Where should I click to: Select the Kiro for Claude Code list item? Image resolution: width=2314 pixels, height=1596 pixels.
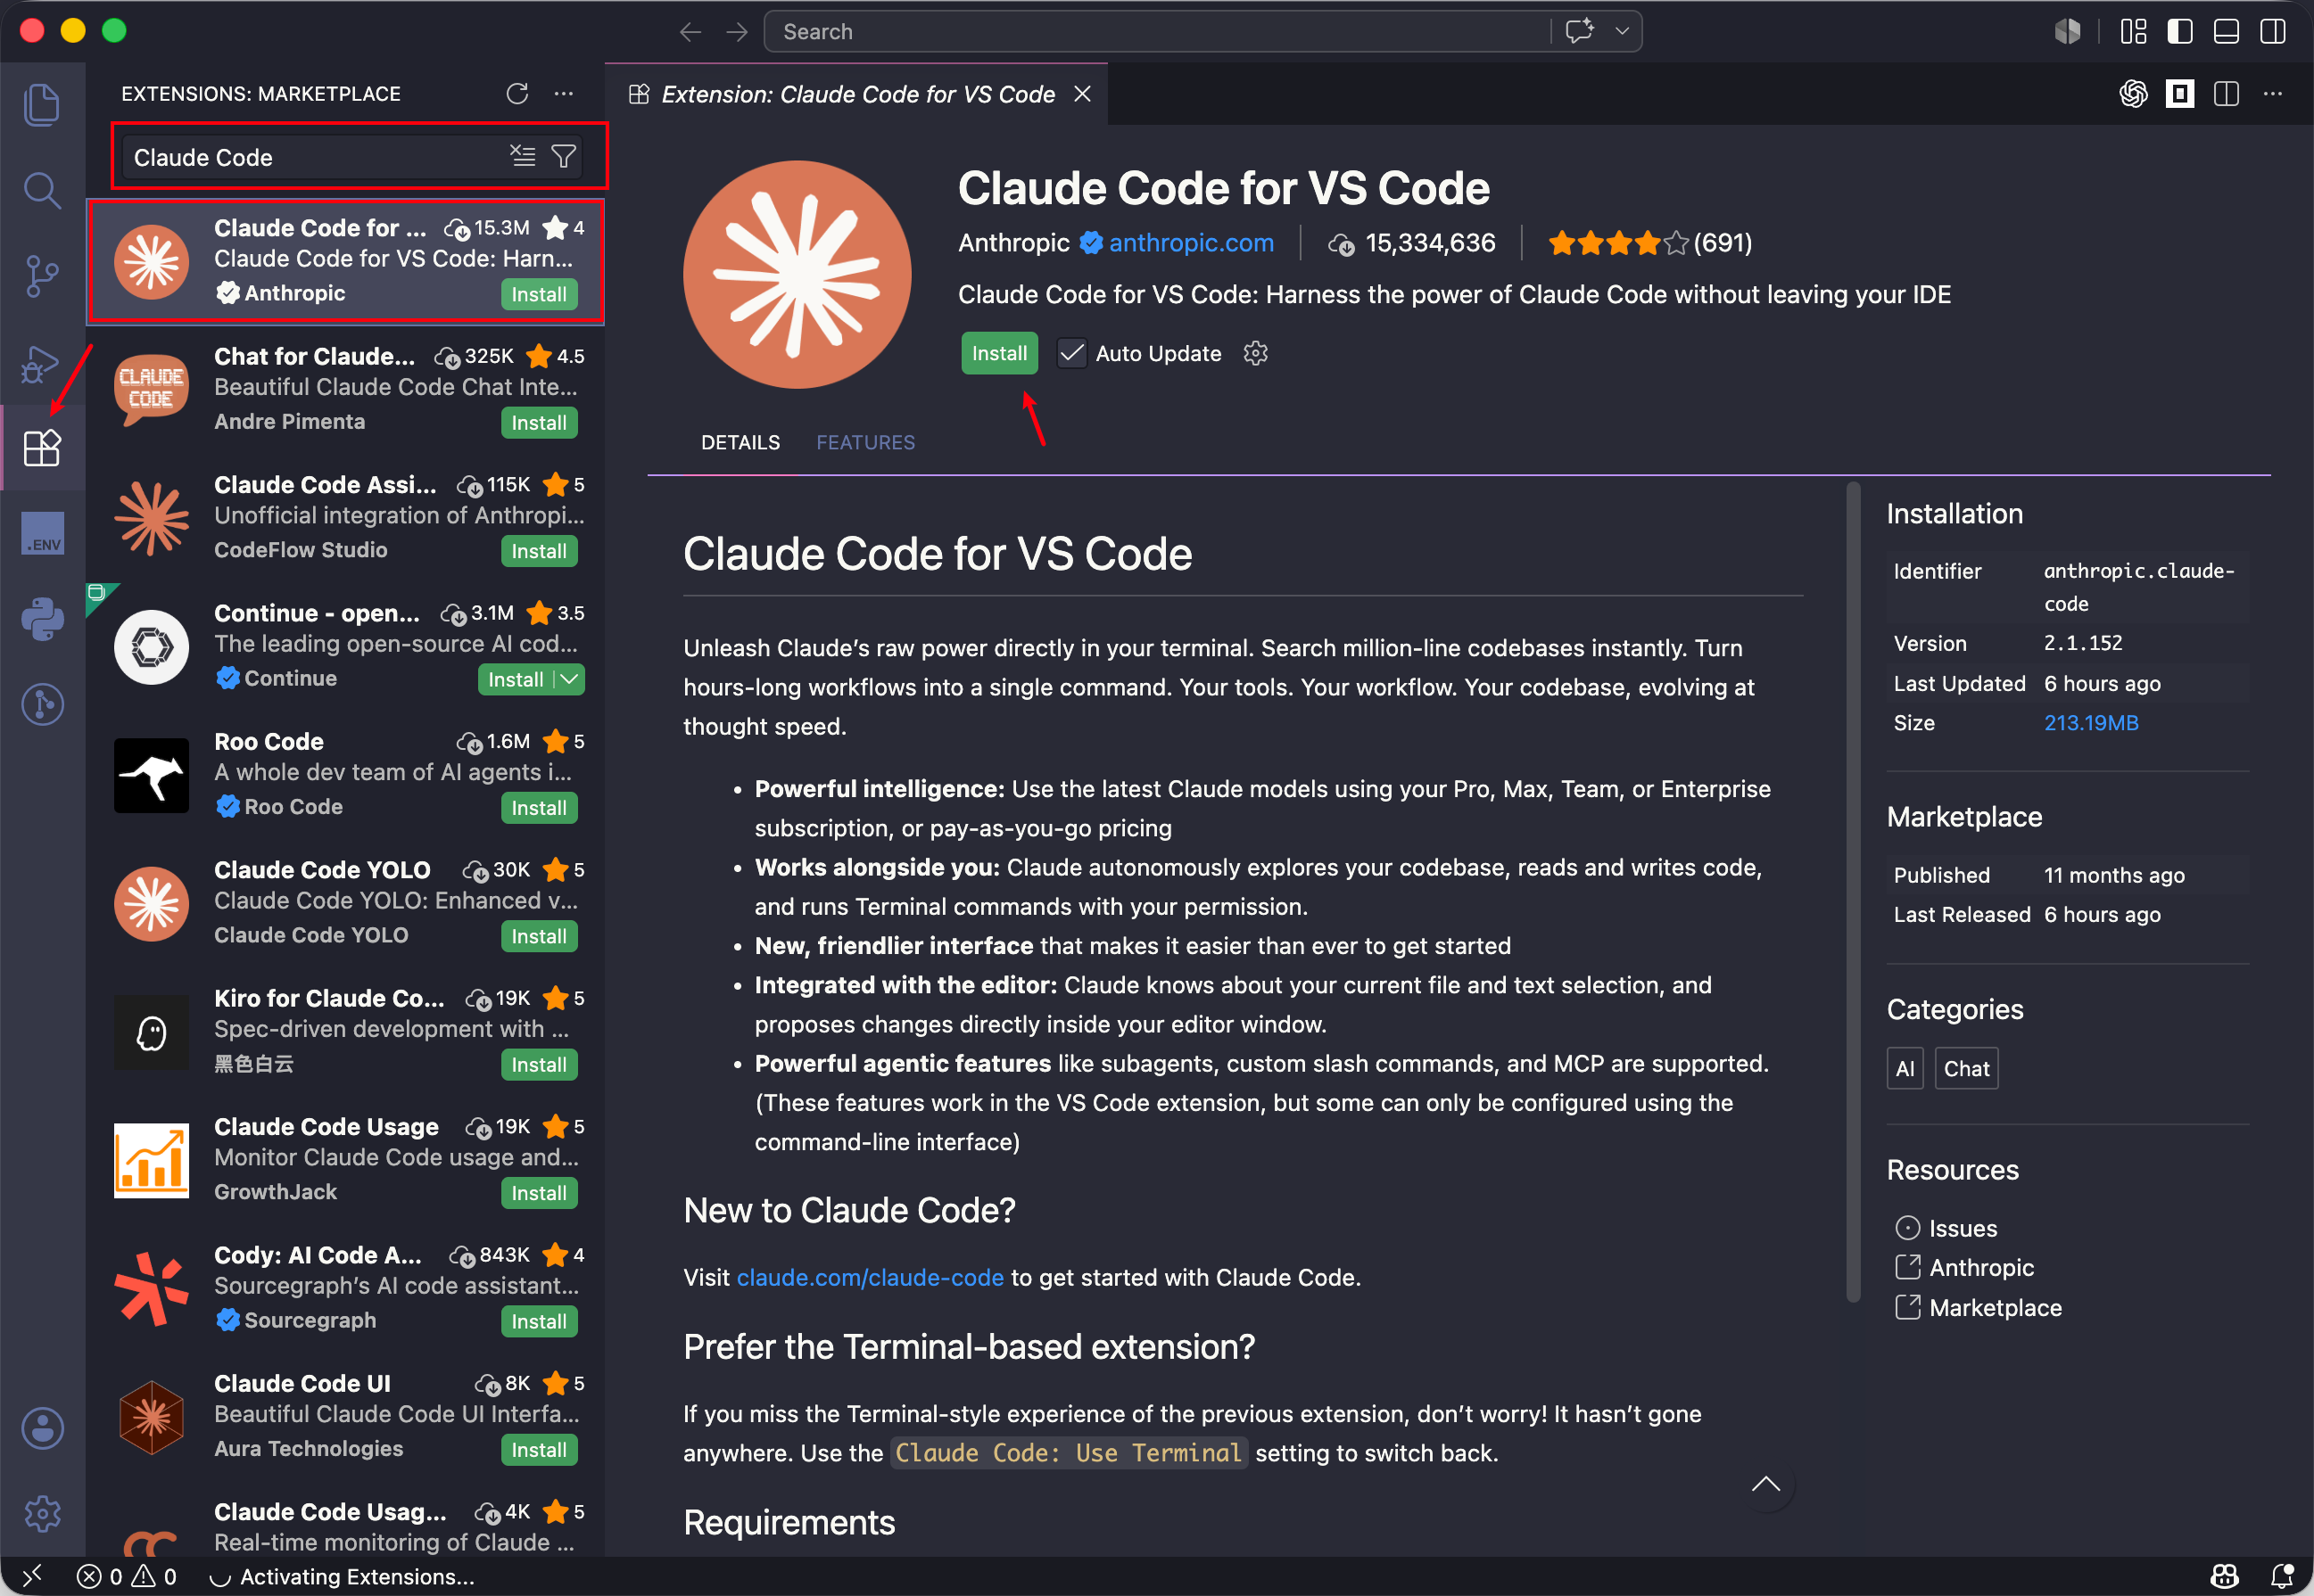pyautogui.click(x=345, y=1032)
